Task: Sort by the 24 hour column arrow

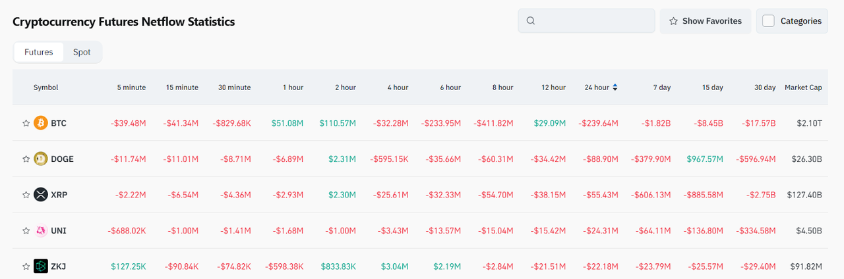Action: pos(615,88)
